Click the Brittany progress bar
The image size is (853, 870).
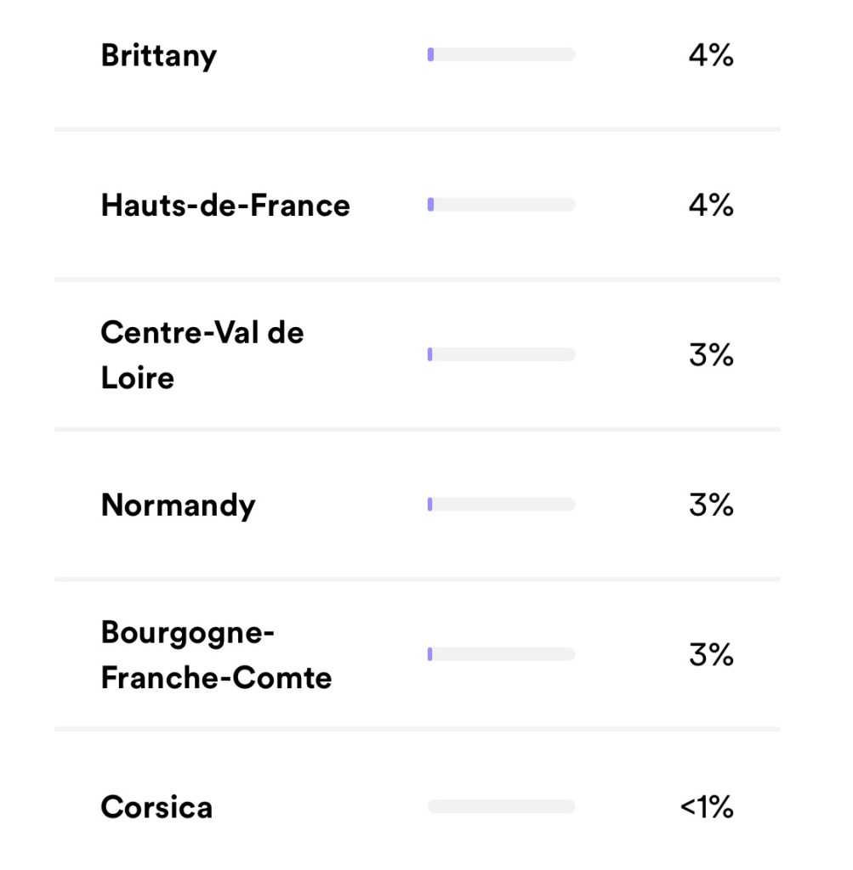[501, 55]
